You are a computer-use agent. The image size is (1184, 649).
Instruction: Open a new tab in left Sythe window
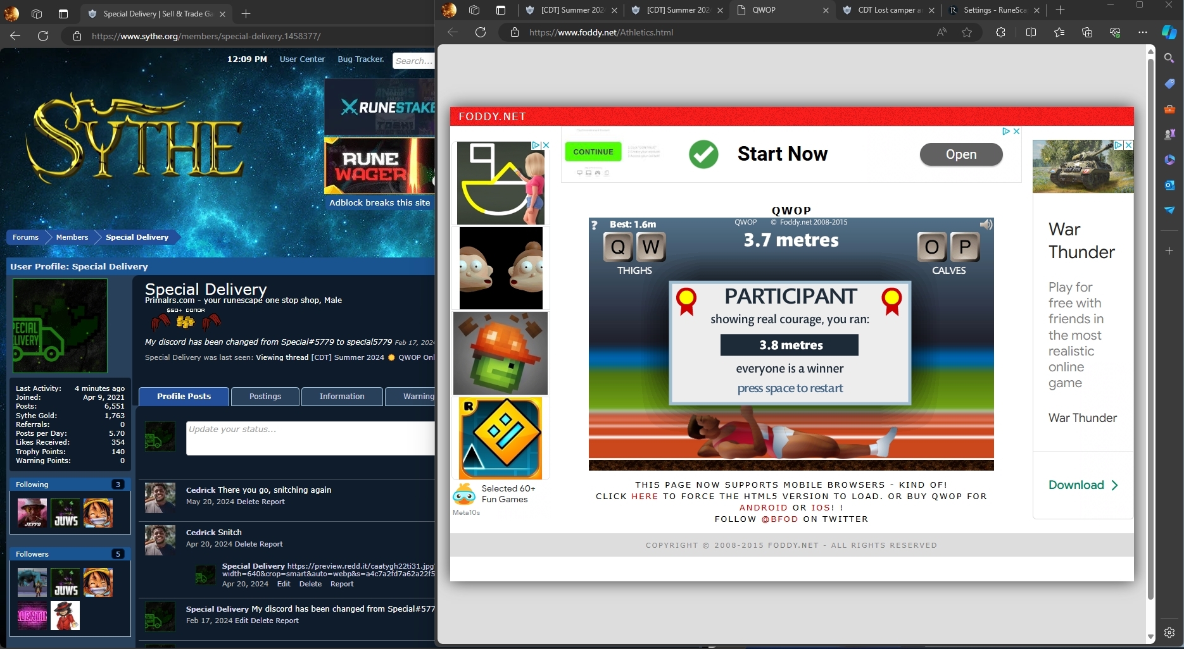click(246, 13)
